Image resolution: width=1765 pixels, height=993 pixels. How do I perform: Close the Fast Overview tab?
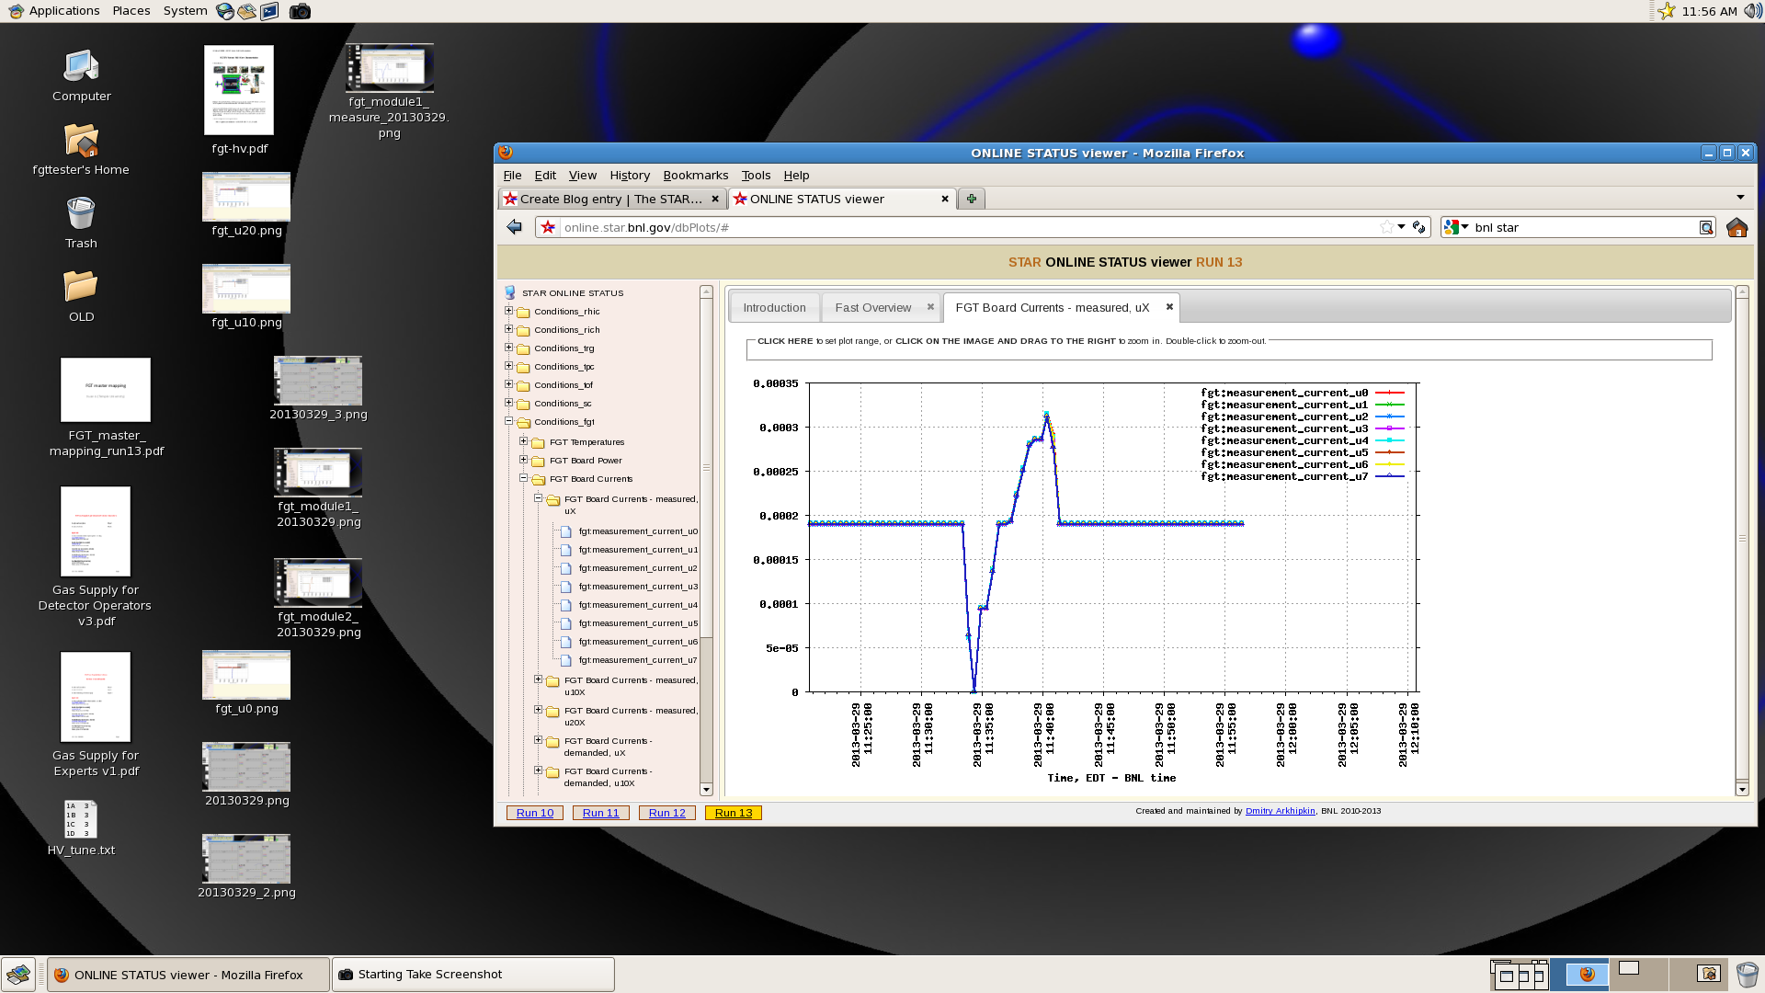click(x=930, y=307)
